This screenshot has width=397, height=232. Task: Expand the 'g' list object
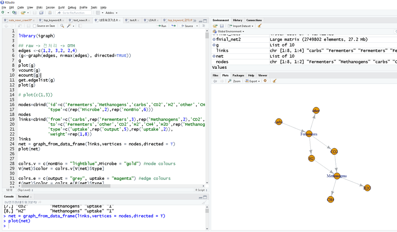point(214,45)
